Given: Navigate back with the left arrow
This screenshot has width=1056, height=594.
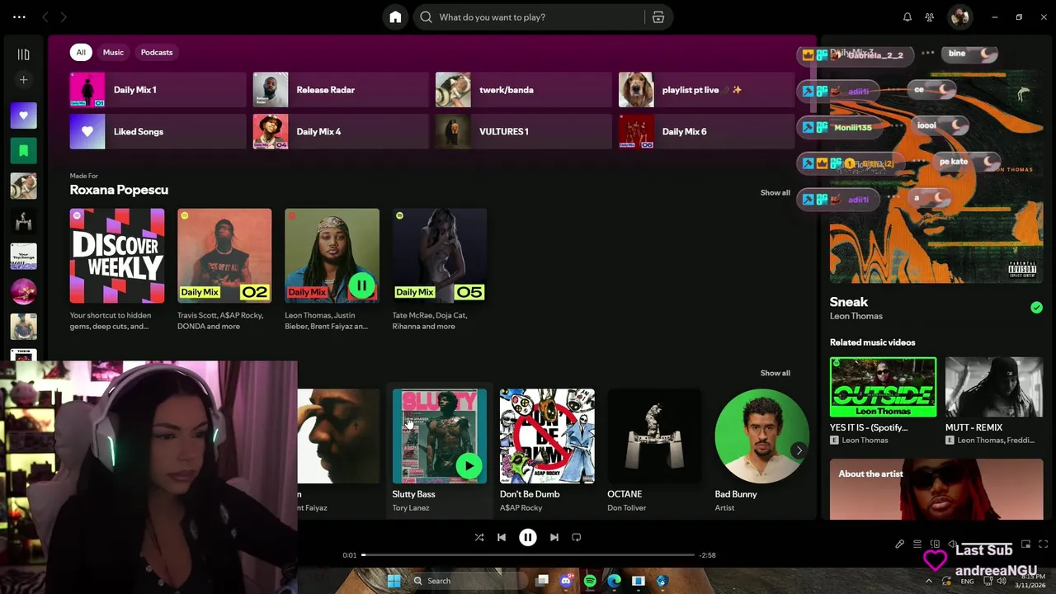Looking at the screenshot, I should (x=45, y=17).
